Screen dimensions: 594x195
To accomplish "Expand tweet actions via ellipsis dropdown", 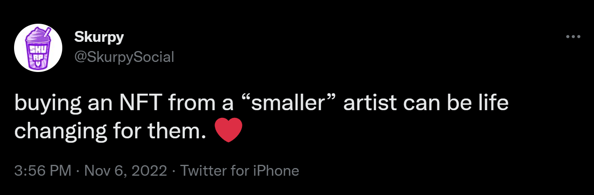I will point(573,37).
